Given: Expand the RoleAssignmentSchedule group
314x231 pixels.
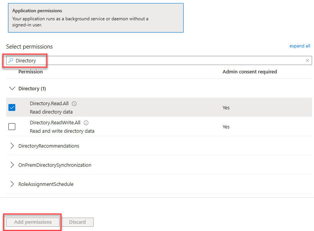Looking at the screenshot, I should pos(12,184).
